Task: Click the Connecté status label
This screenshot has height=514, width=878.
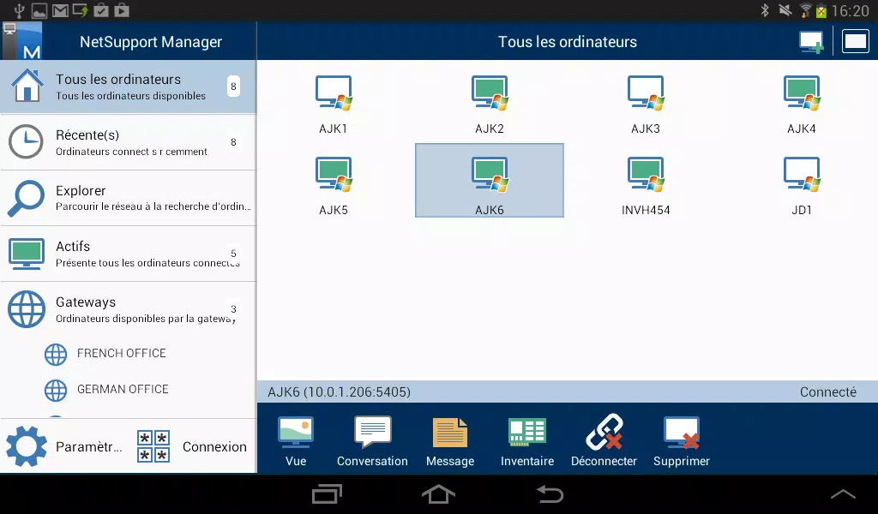Action: (x=827, y=392)
